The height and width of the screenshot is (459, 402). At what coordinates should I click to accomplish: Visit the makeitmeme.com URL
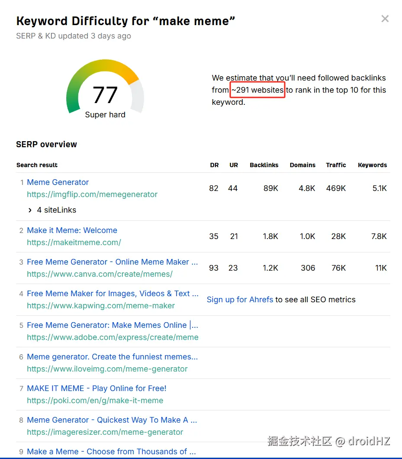74,242
